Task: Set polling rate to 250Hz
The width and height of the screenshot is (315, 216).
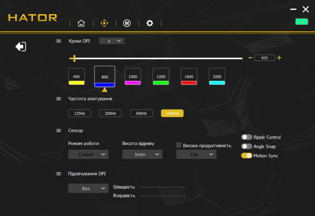Action: click(x=110, y=113)
